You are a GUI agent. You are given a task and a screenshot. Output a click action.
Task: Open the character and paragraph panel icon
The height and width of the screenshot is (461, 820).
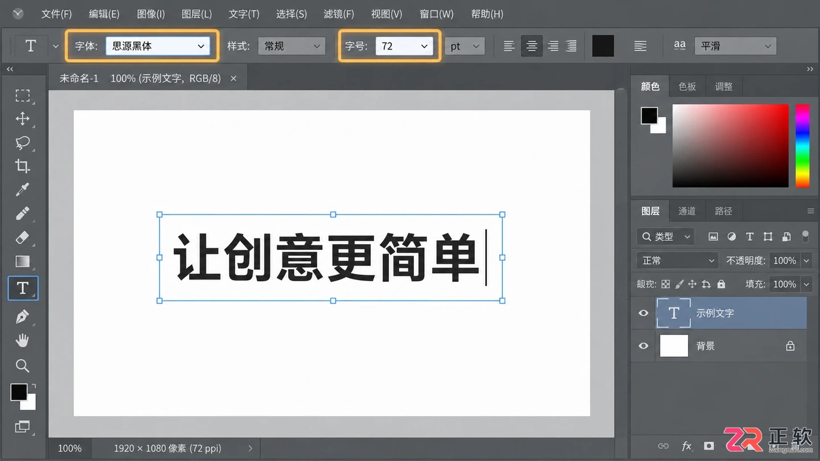[x=640, y=46]
